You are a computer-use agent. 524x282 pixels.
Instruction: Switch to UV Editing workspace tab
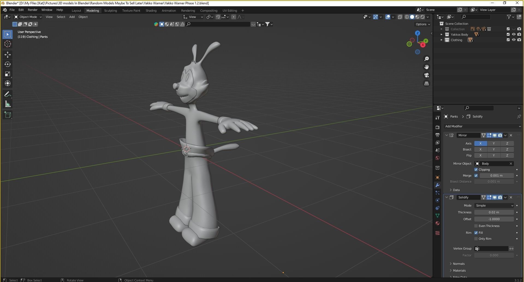pyautogui.click(x=230, y=11)
